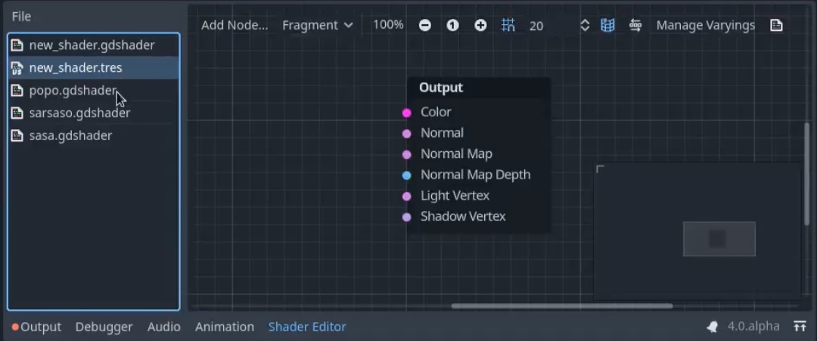
Task: Open the Fragment shader type dropdown
Action: (x=317, y=25)
